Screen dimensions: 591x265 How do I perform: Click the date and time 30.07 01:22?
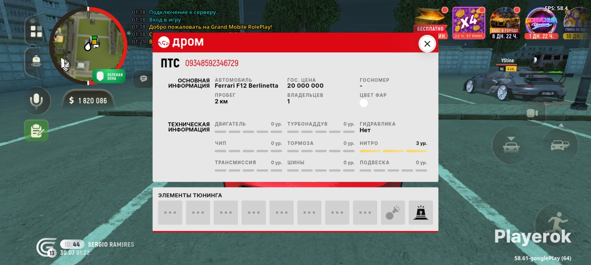point(75,253)
